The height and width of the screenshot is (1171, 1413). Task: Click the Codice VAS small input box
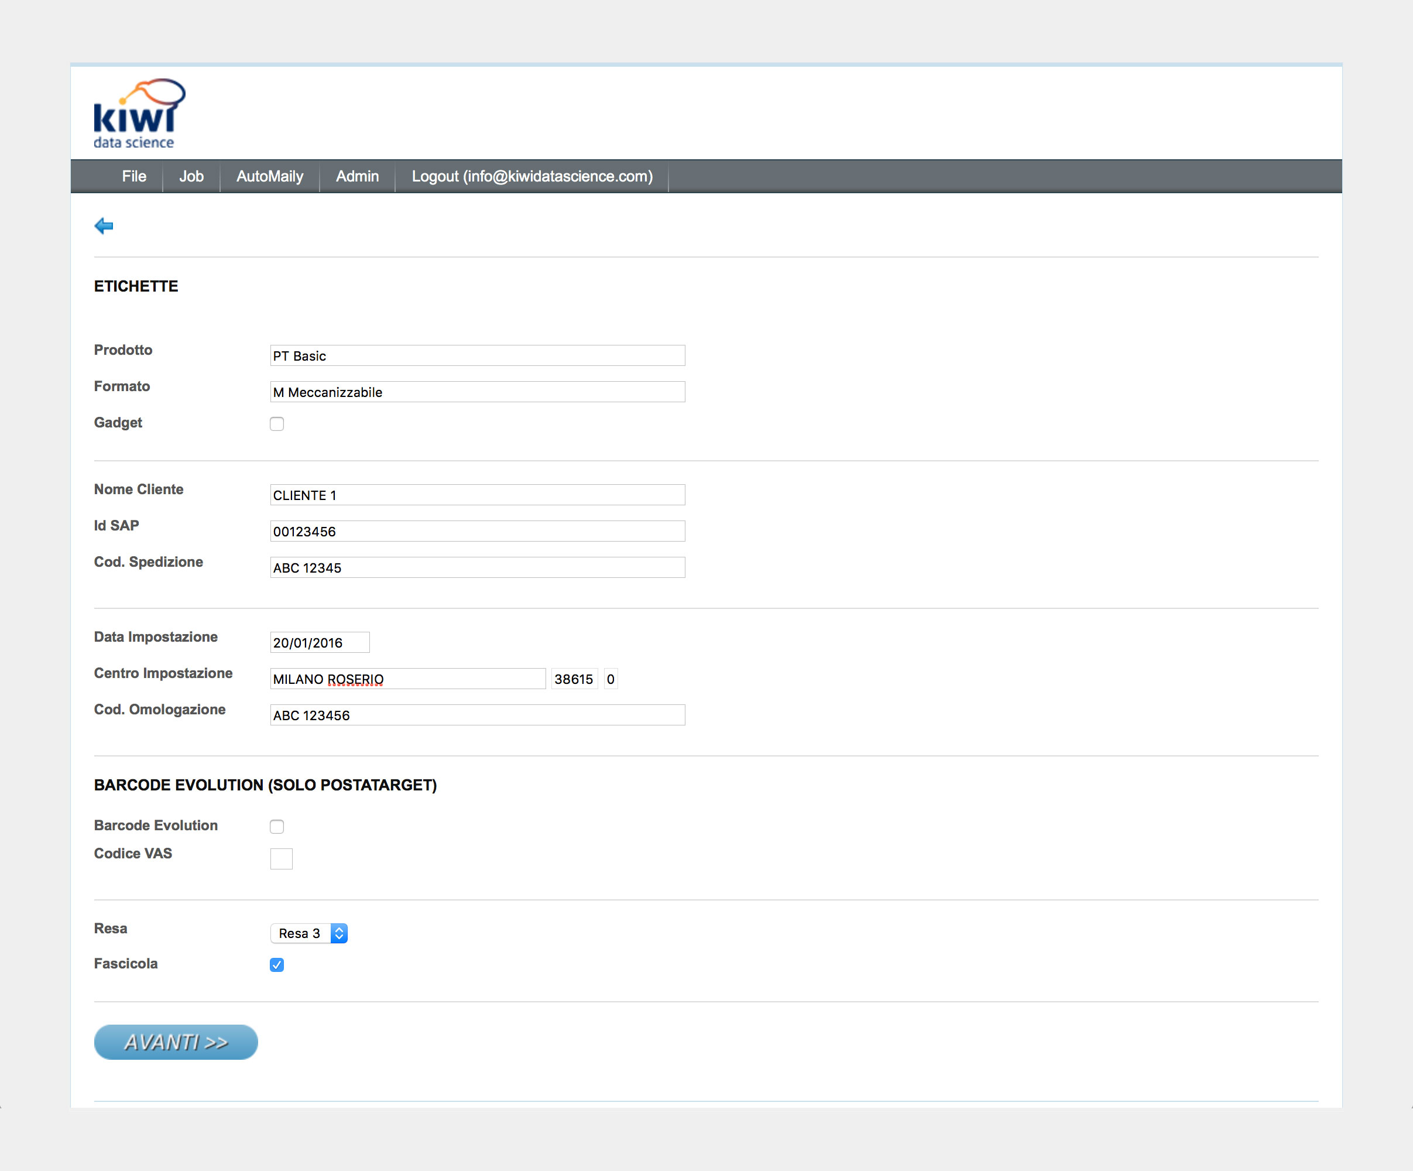coord(282,859)
